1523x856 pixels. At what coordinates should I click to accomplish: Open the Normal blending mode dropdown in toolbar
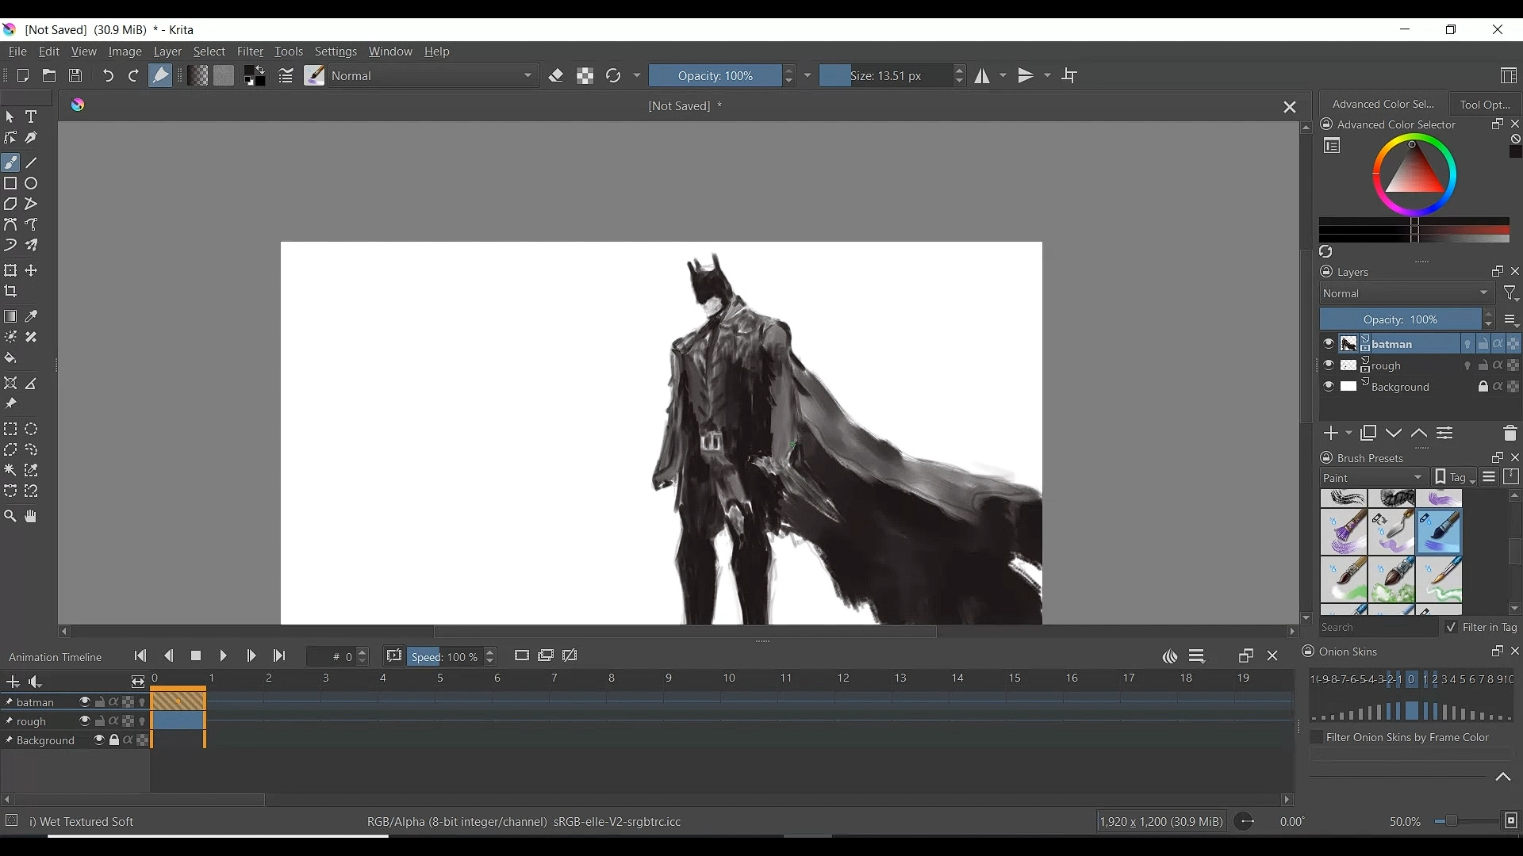click(x=434, y=76)
